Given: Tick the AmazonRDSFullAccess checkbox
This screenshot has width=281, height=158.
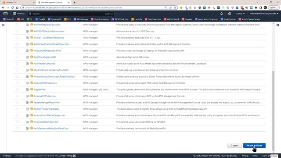Looking at the screenshot, I should (17, 83).
